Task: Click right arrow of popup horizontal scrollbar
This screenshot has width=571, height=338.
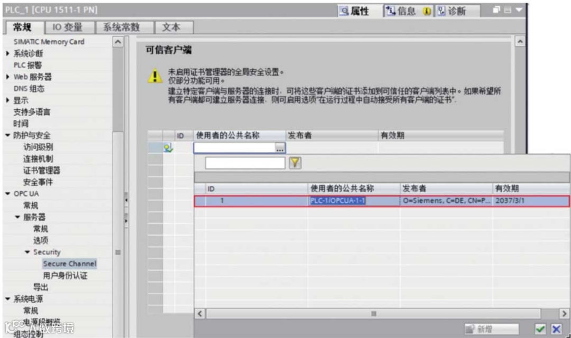Action: click(x=564, y=313)
